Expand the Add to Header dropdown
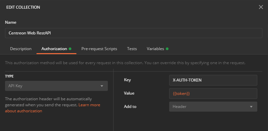268x131 pixels. (x=213, y=107)
